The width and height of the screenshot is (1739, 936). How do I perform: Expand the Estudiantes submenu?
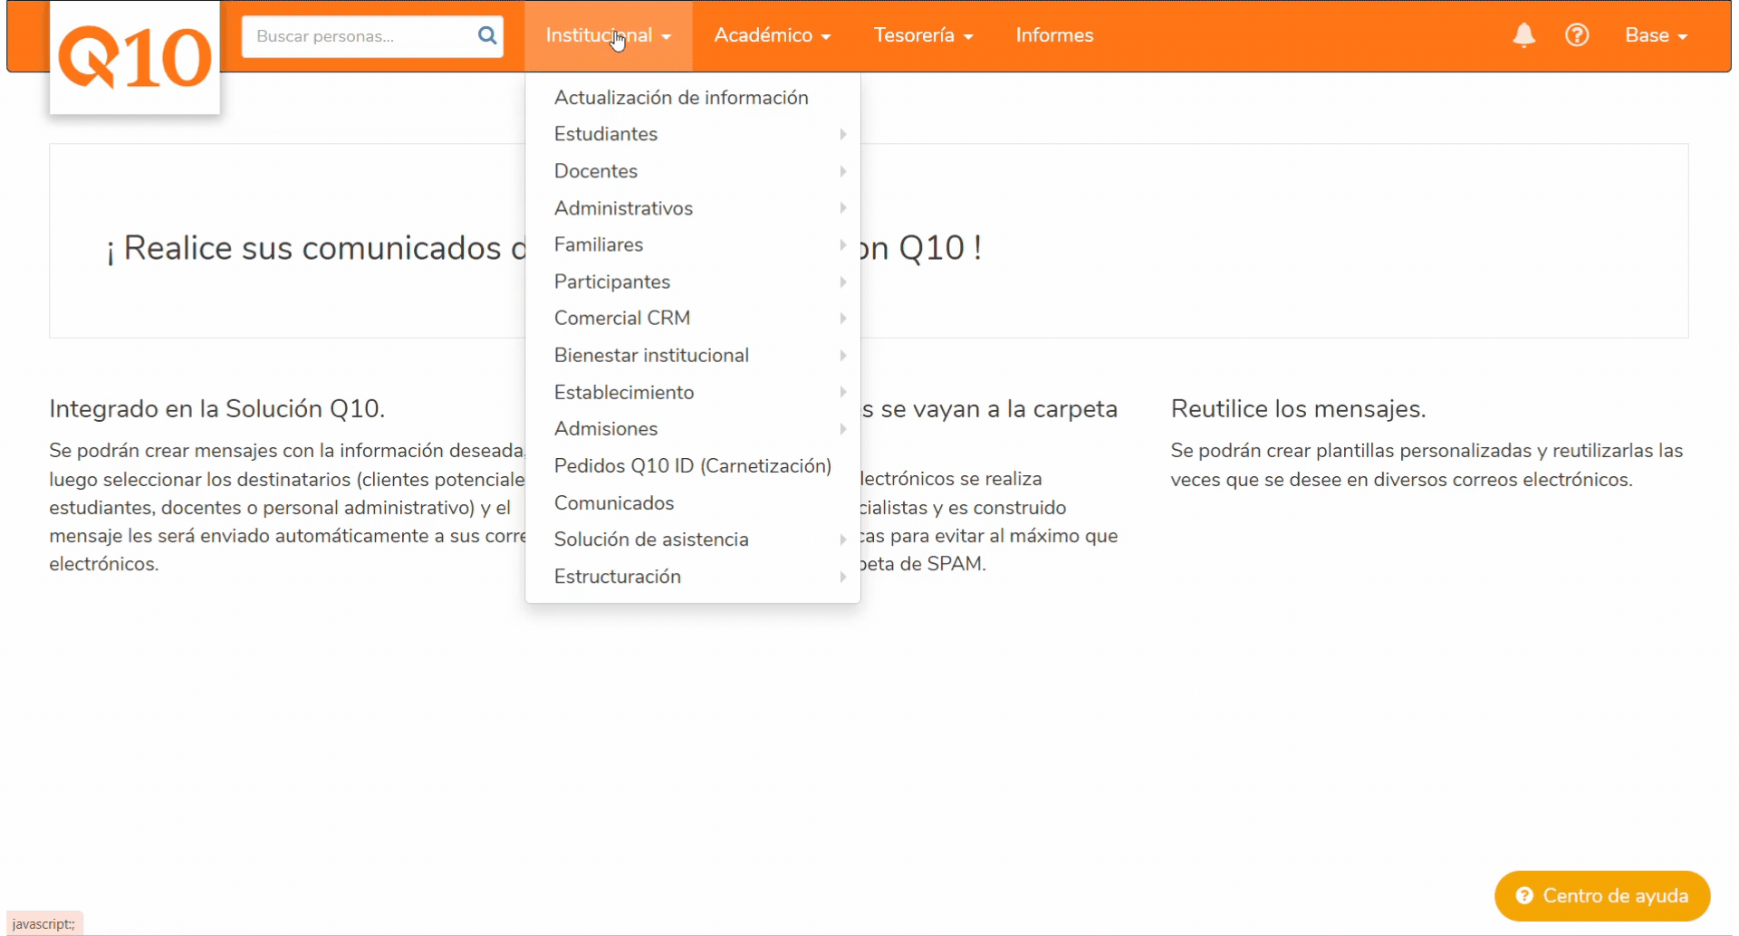click(692, 134)
